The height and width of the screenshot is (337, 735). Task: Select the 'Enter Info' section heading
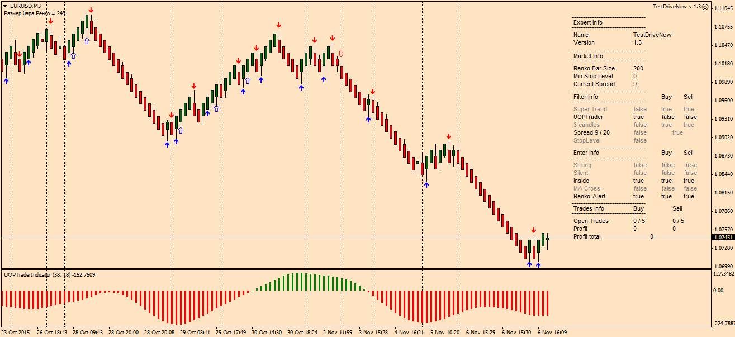(x=586, y=153)
